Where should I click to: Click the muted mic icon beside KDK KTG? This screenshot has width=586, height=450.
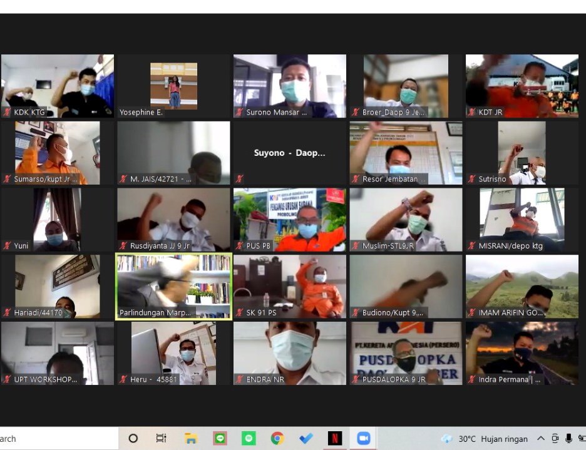[x=8, y=113]
